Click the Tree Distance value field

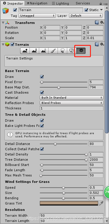pos(96,160)
